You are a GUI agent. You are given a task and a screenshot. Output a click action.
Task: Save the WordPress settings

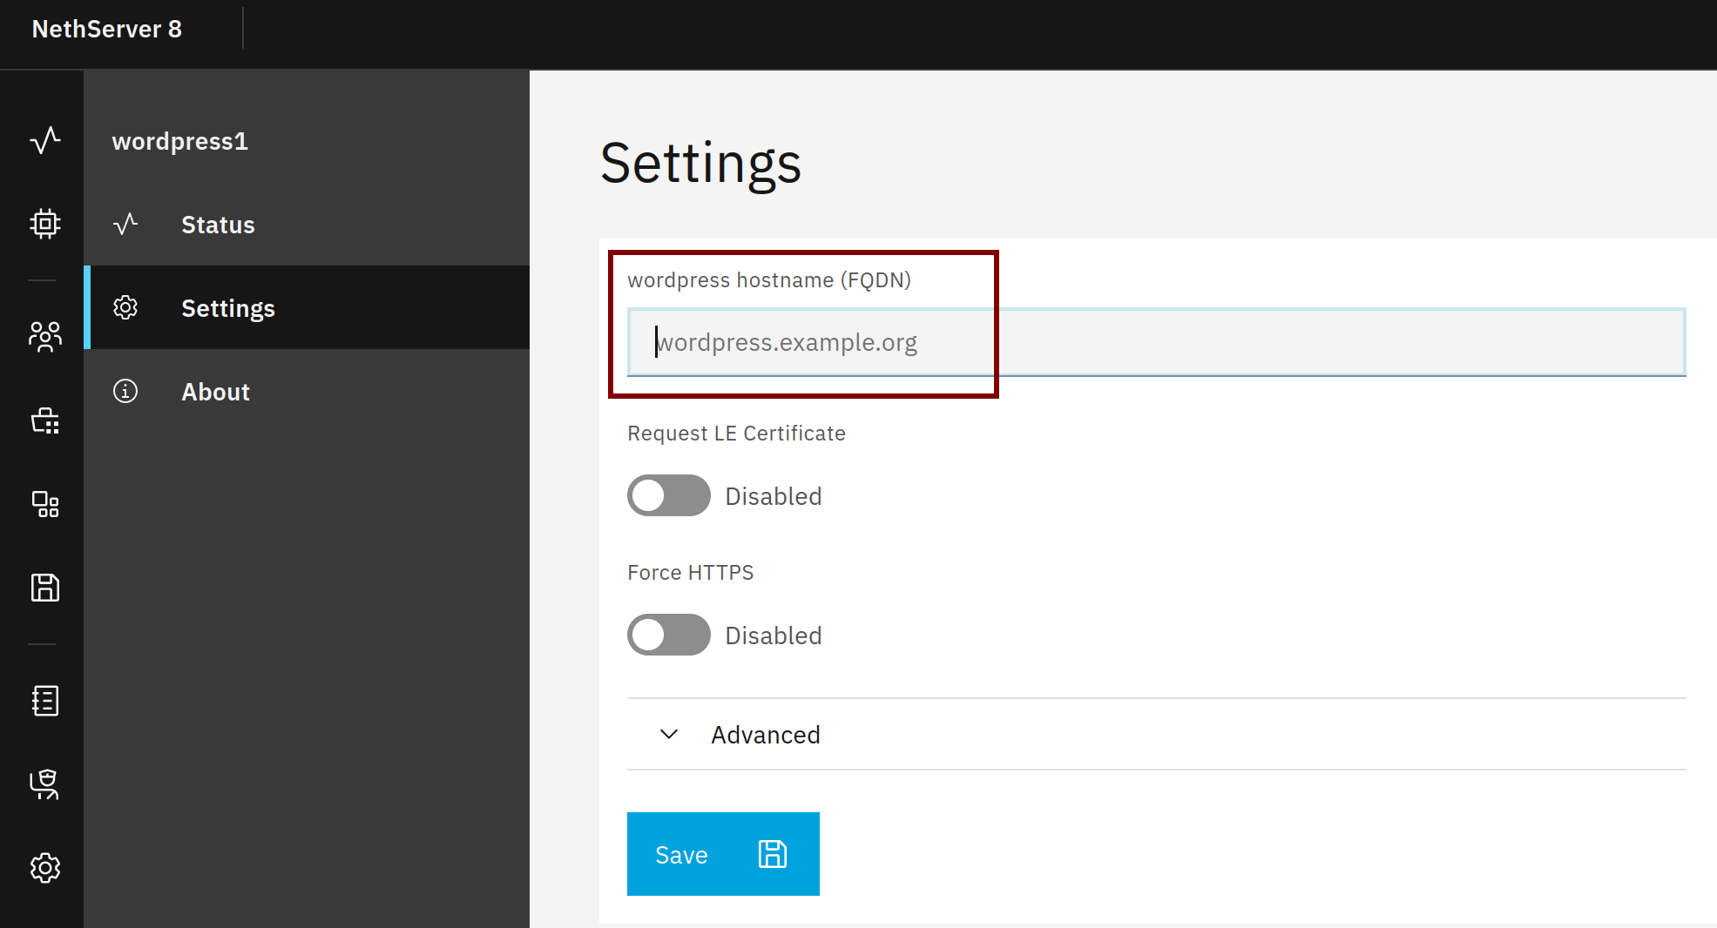coord(722,854)
